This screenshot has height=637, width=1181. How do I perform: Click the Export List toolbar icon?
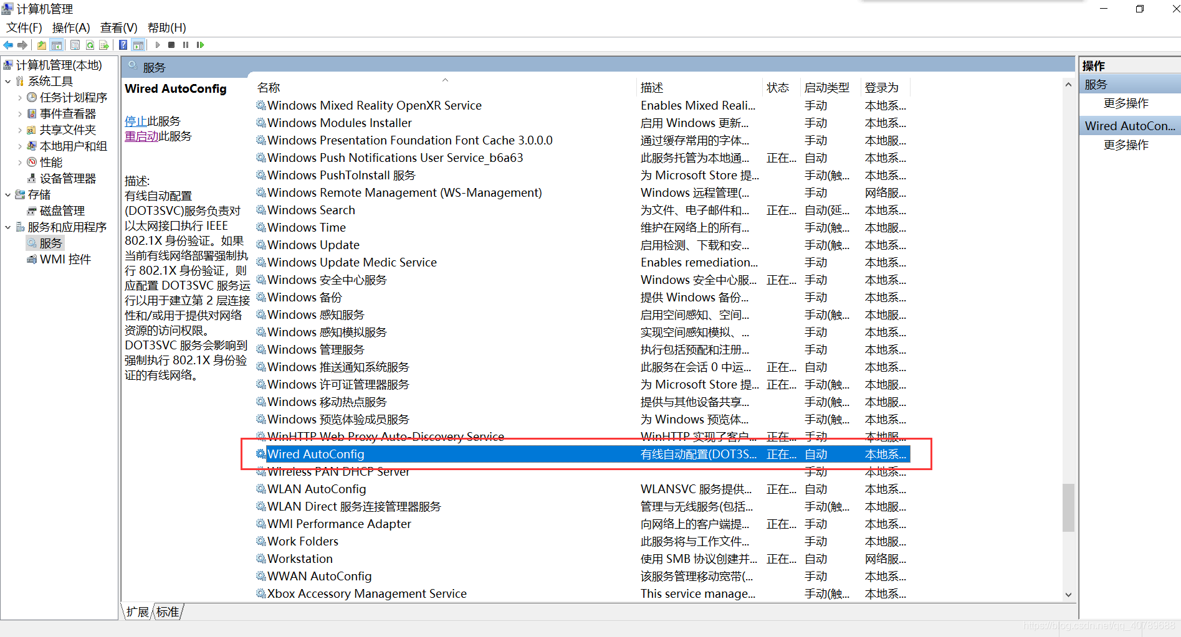click(104, 45)
